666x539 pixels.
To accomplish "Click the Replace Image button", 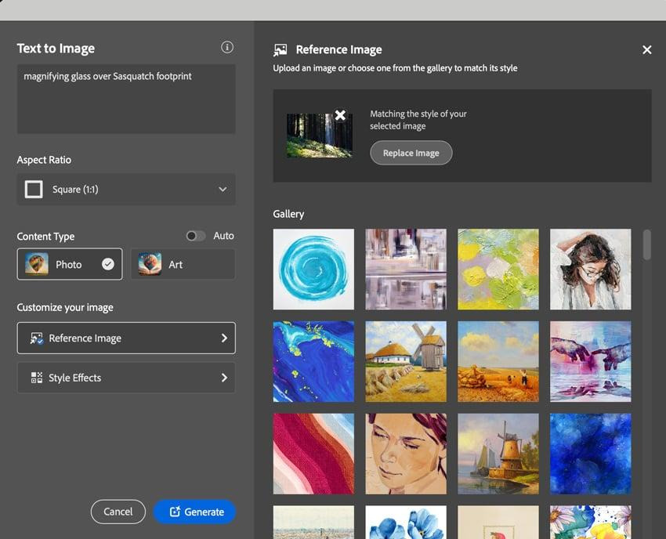I will click(x=411, y=153).
